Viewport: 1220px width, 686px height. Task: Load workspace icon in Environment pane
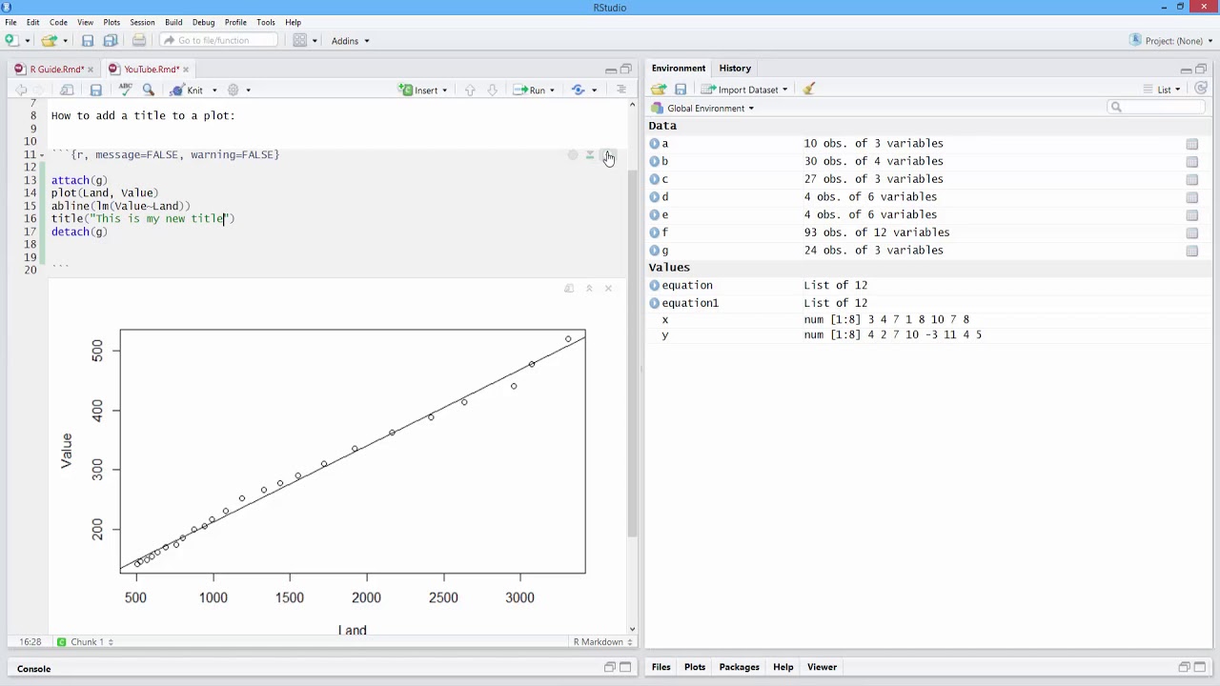click(659, 90)
